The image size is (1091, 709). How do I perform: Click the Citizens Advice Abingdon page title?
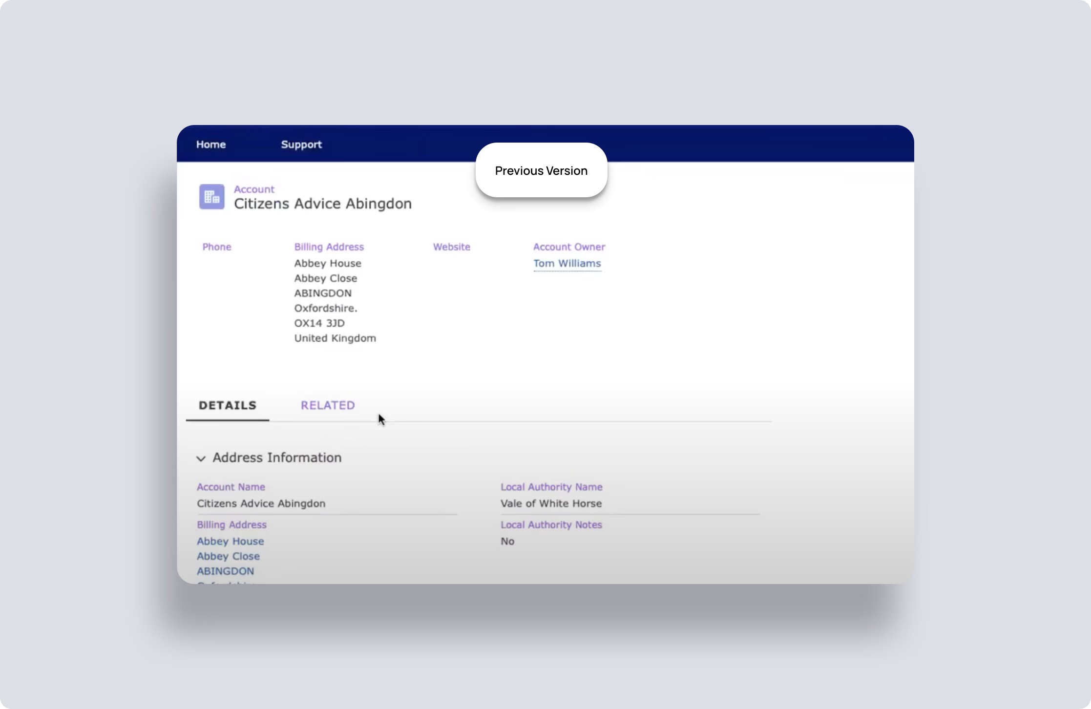[x=323, y=204]
